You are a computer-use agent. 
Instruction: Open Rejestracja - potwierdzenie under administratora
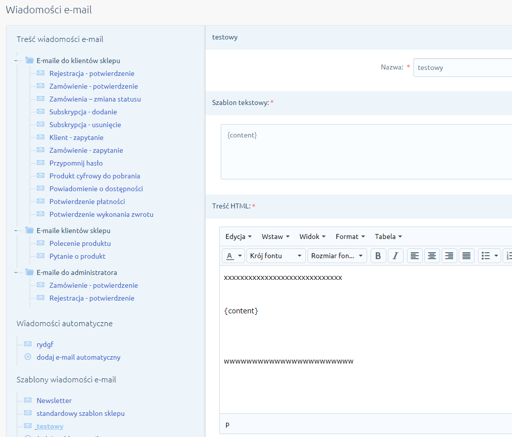pos(92,298)
